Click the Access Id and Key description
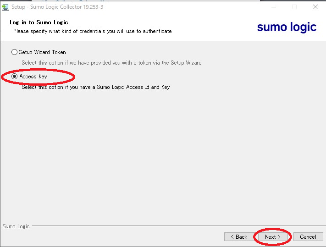 [x=96, y=87]
